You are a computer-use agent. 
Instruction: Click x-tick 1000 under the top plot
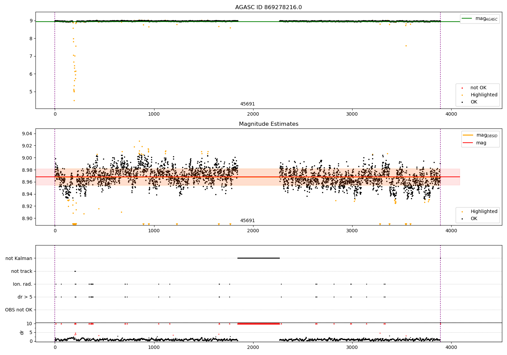154,114
